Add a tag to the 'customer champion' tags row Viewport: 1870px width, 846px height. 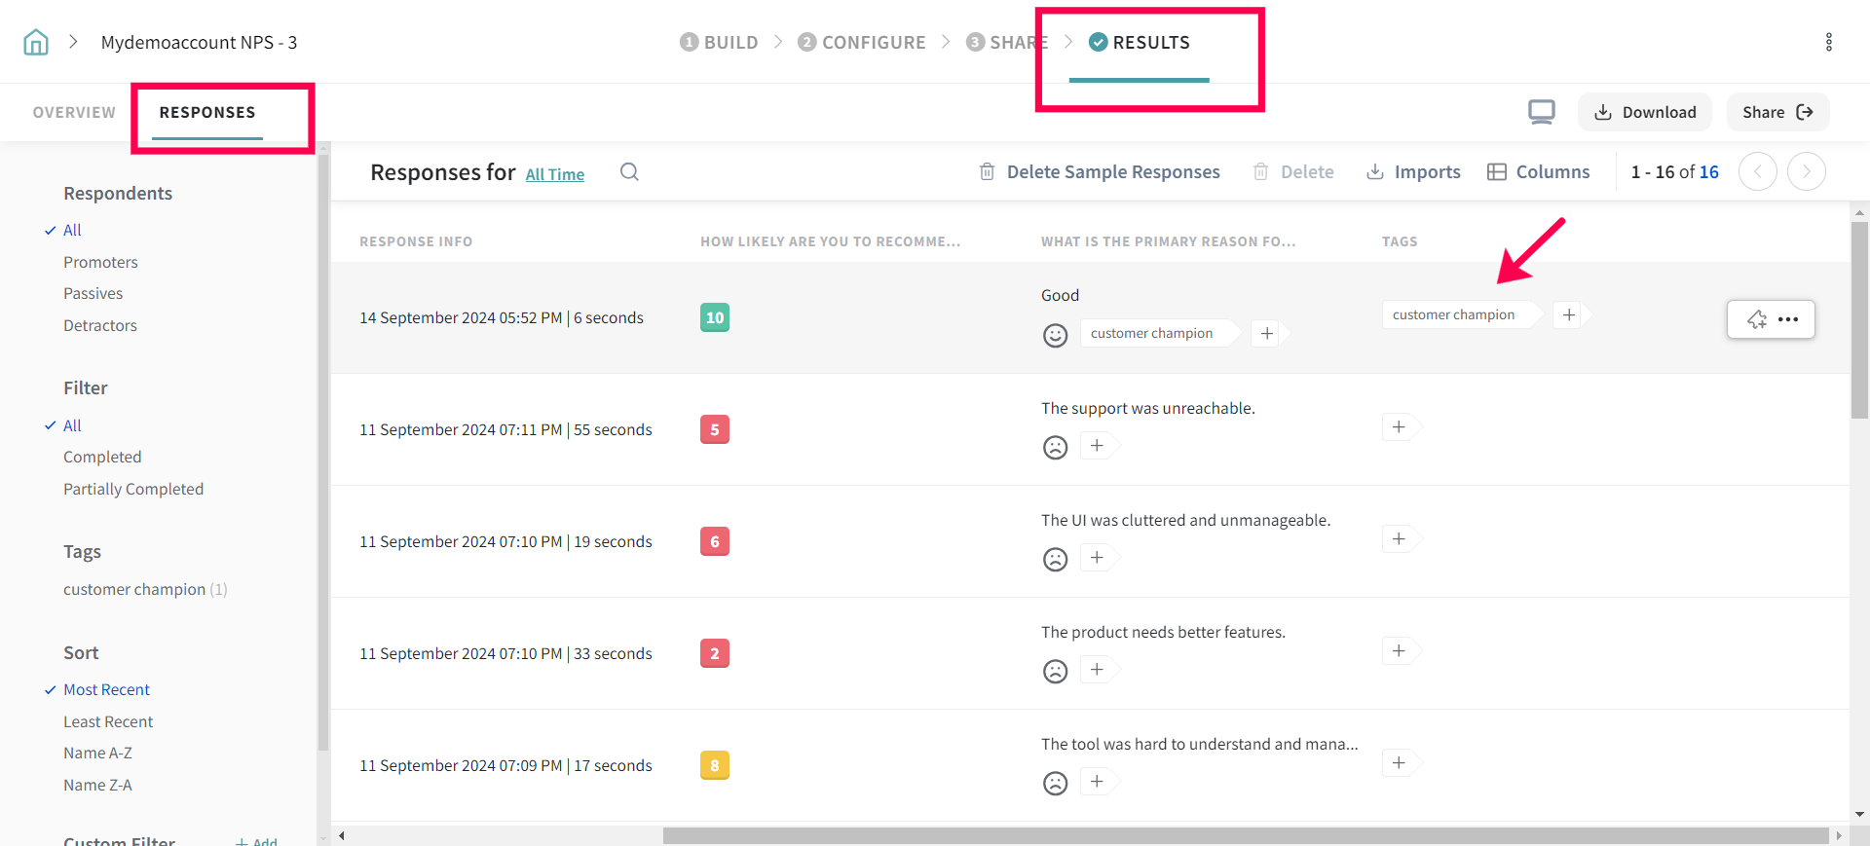[1568, 314]
